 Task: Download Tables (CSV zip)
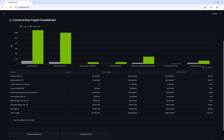coord(86,134)
